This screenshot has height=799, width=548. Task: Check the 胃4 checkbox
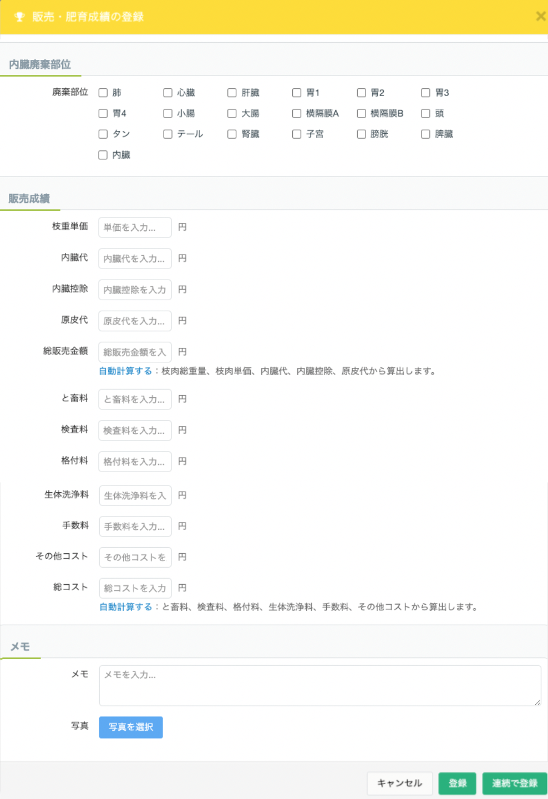[103, 113]
